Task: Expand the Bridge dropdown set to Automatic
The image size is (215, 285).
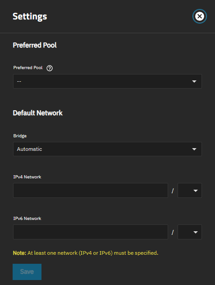Action: [107, 149]
